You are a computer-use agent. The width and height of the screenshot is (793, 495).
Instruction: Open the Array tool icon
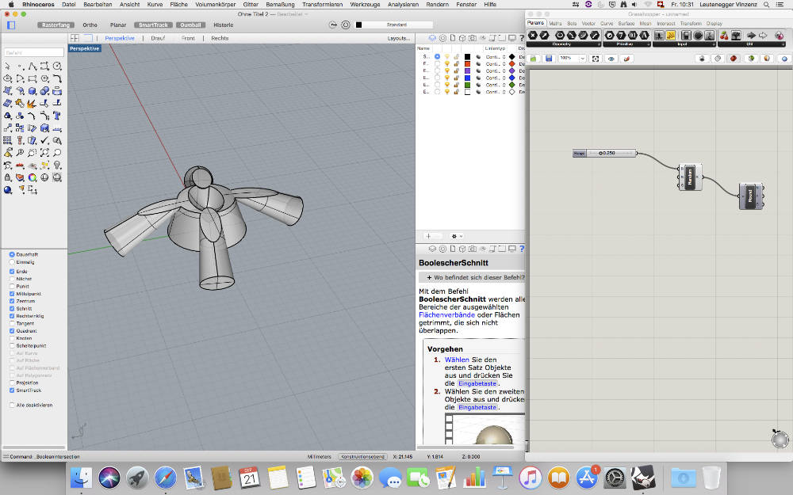point(8,140)
